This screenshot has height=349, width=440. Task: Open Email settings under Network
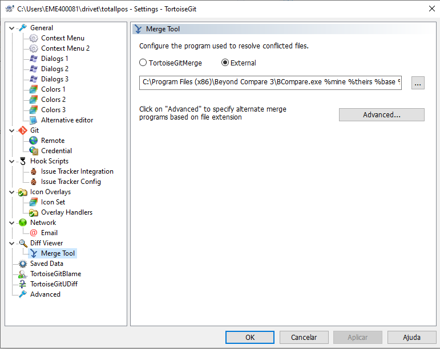click(49, 233)
